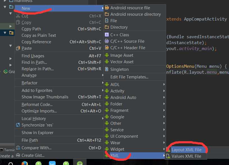Click the Windows search circle in taskbar
Image resolution: width=229 pixels, height=165 pixels.
click(11, 164)
